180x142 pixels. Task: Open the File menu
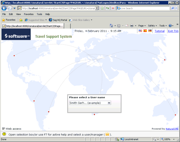4,14
